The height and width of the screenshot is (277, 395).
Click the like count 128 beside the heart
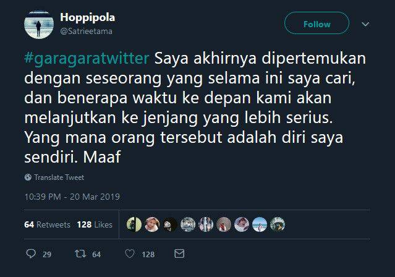(x=148, y=254)
